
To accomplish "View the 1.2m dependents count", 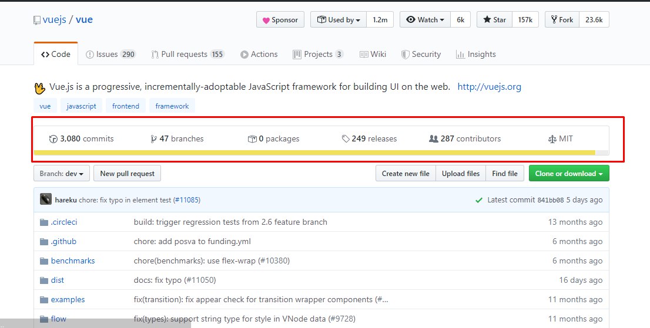I will pos(380,20).
